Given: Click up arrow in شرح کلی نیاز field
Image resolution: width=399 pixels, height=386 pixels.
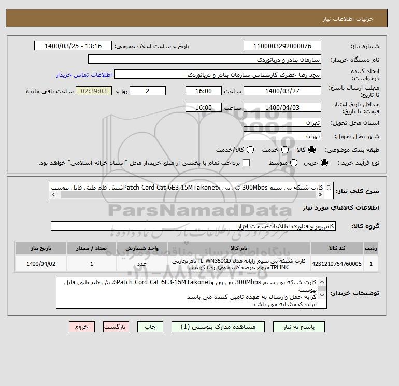Looking at the screenshot, I should click(x=329, y=186).
